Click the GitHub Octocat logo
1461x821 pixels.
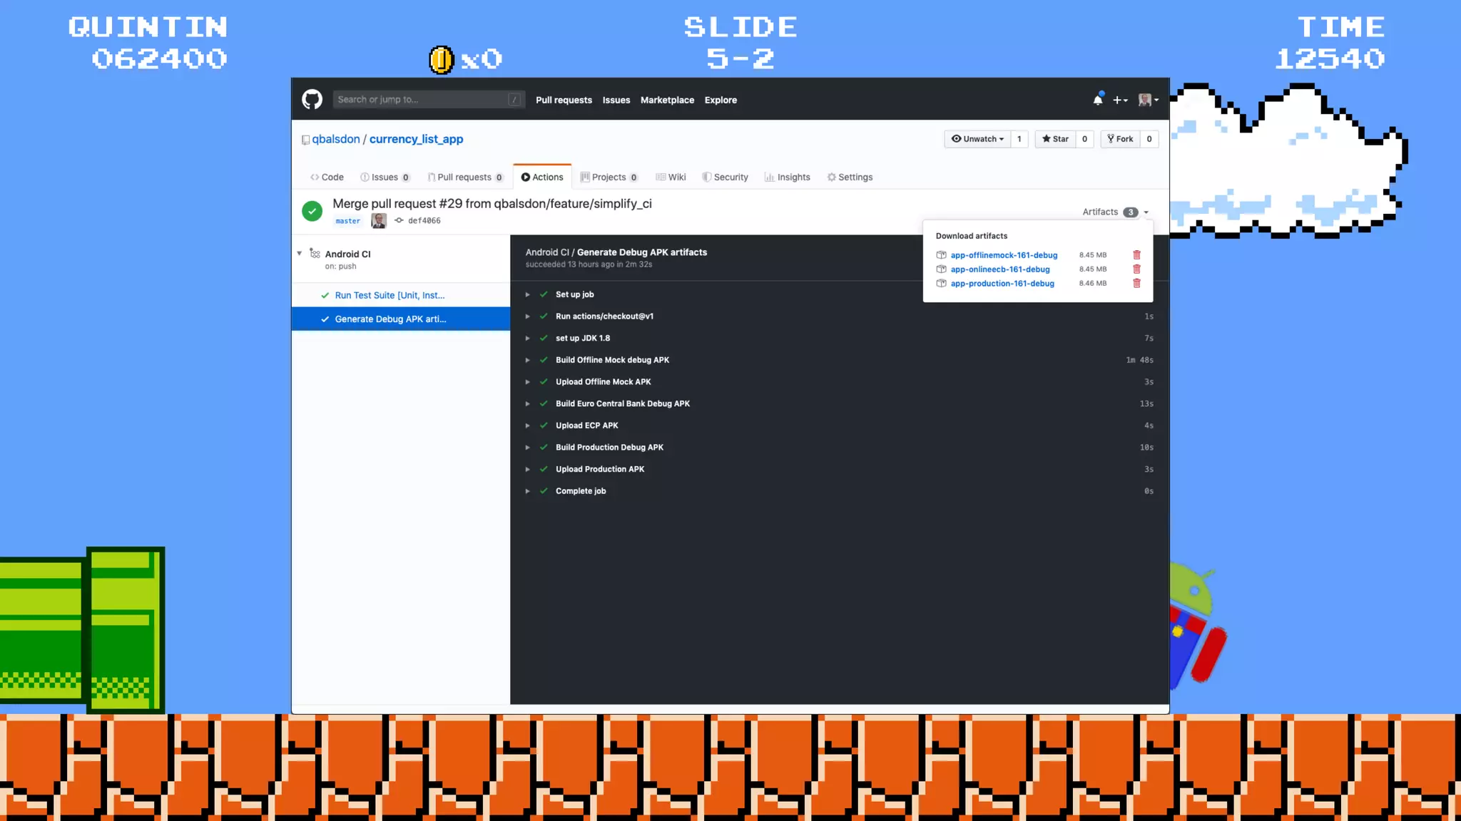click(x=312, y=100)
